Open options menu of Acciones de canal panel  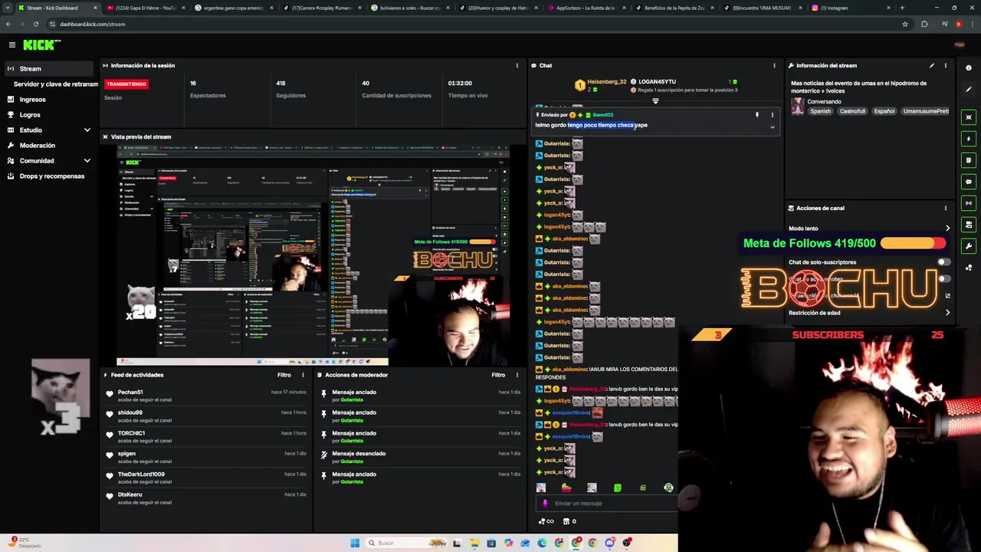(945, 208)
